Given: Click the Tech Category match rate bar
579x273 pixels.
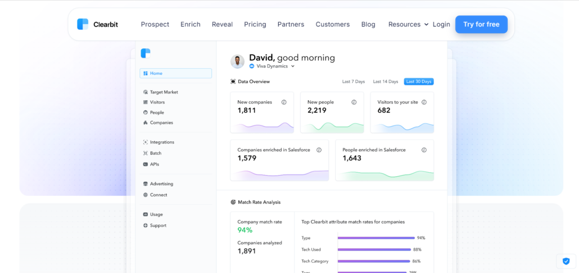Looking at the screenshot, I should 374,261.
